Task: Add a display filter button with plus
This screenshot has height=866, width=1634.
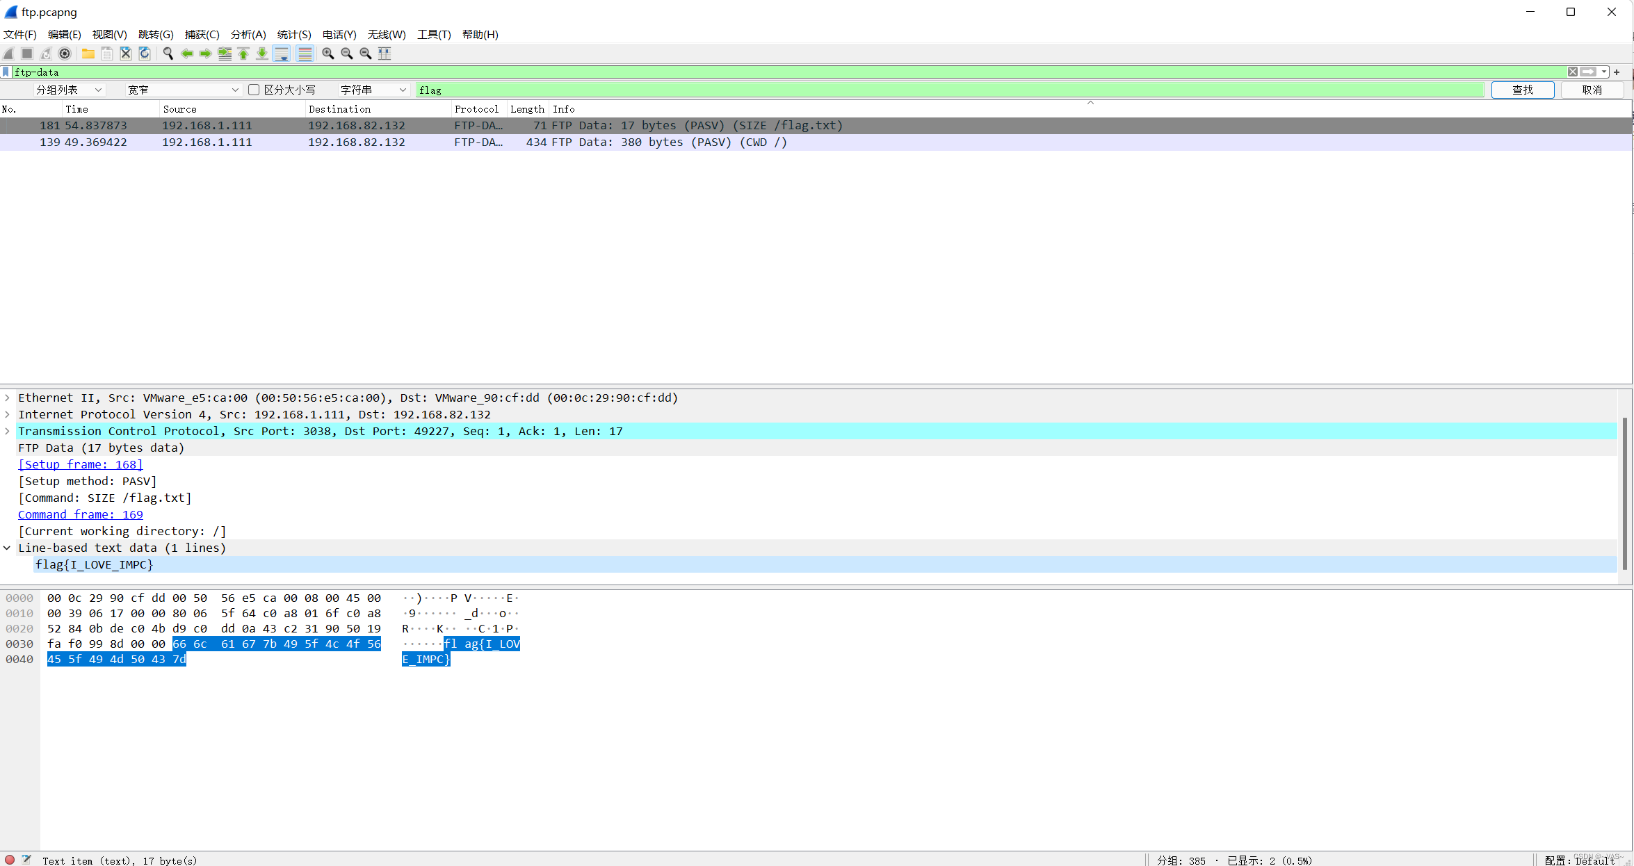Action: tap(1617, 72)
